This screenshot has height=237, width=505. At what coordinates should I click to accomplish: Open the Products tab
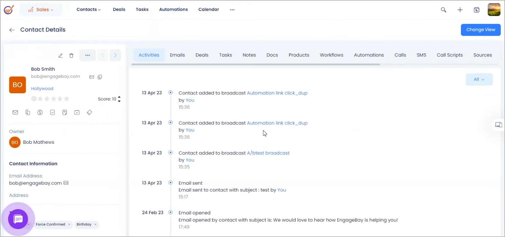point(299,55)
